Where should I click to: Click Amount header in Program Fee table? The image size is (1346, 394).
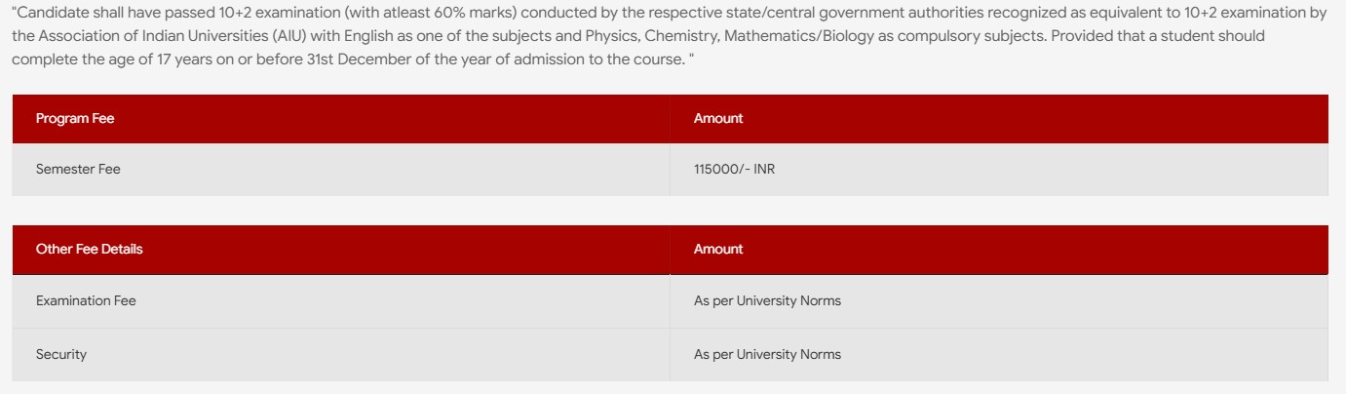click(x=718, y=119)
